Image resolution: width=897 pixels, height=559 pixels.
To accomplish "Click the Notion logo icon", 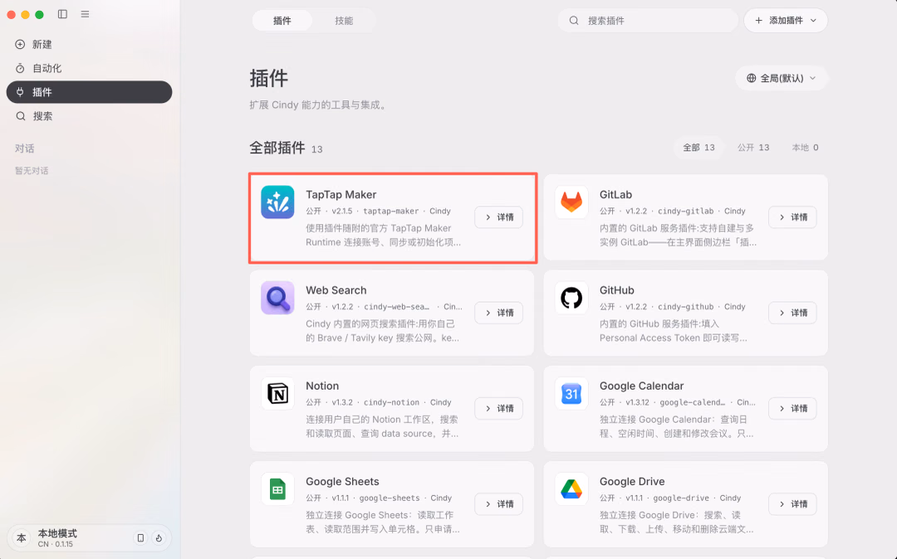I will [x=277, y=393].
